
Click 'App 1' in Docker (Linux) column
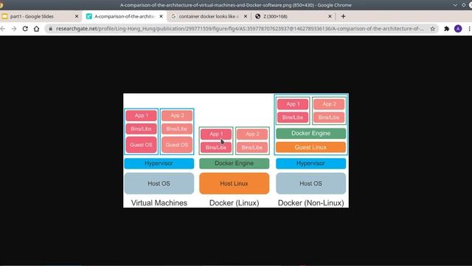click(216, 134)
